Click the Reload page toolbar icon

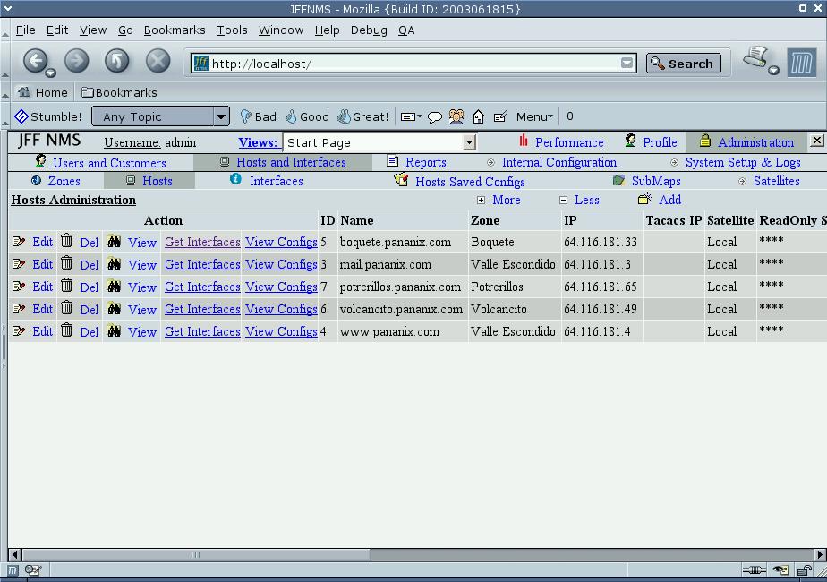pos(117,61)
